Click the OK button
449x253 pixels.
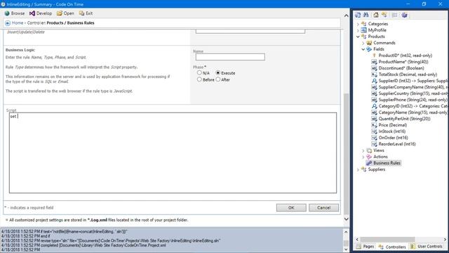pos(291,207)
